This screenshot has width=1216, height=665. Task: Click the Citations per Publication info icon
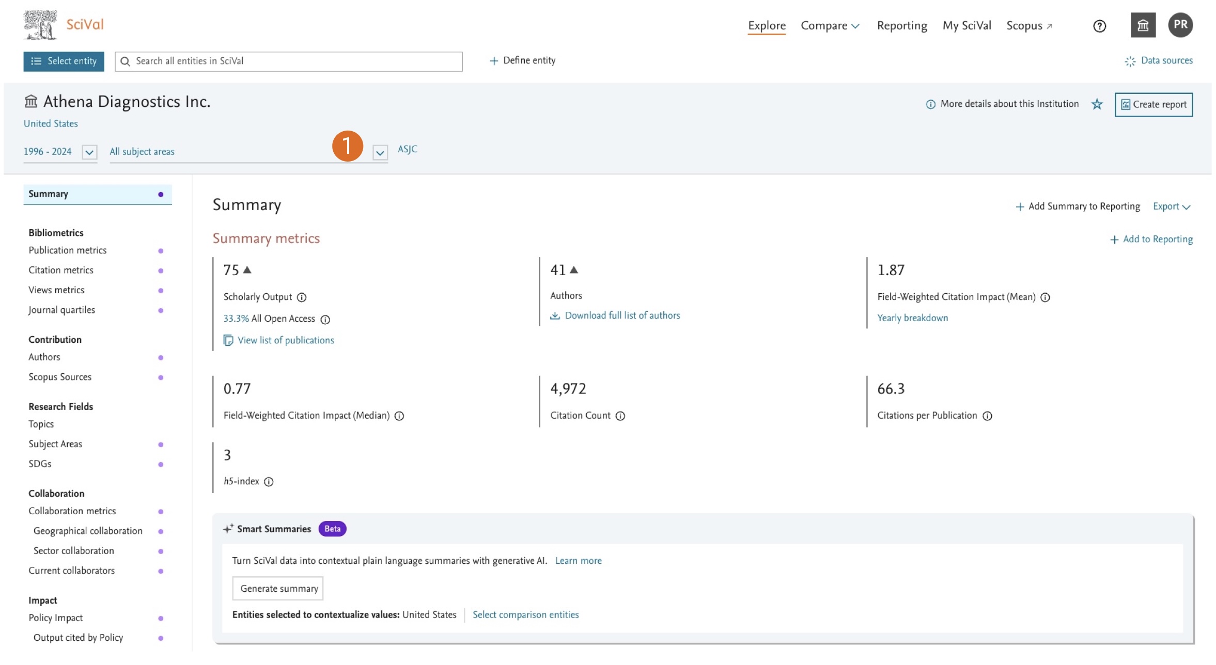(x=987, y=416)
